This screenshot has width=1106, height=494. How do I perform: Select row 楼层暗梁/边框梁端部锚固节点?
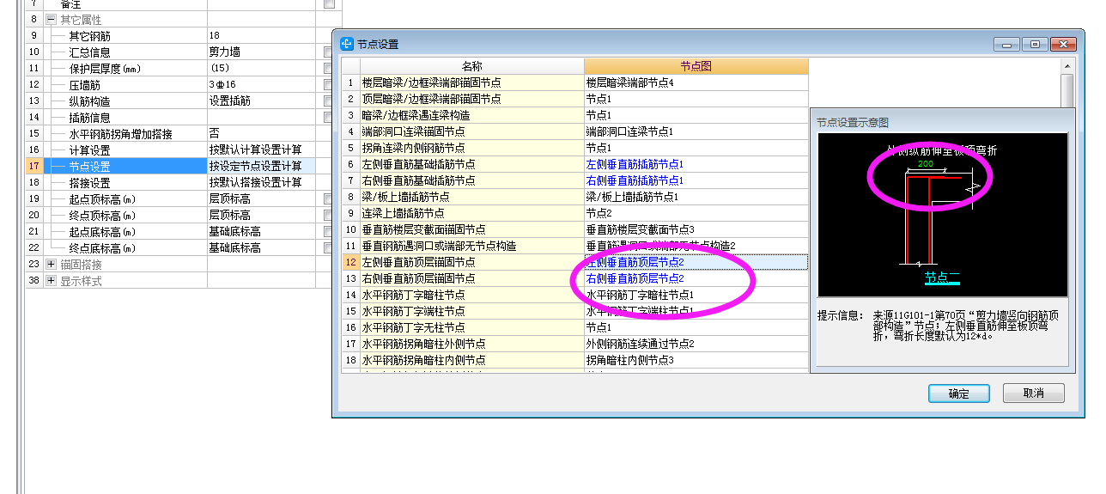pos(472,82)
